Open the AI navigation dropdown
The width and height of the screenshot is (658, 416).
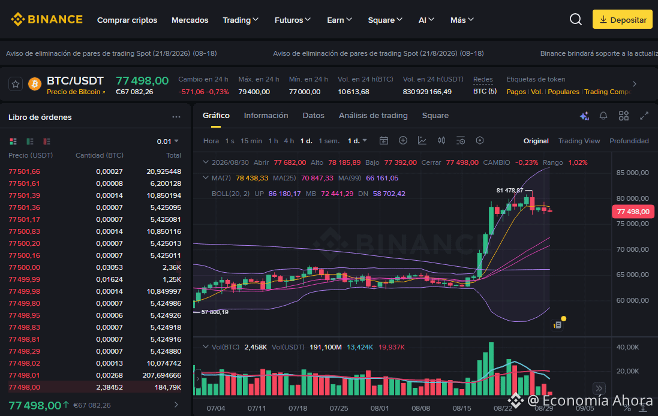point(426,20)
